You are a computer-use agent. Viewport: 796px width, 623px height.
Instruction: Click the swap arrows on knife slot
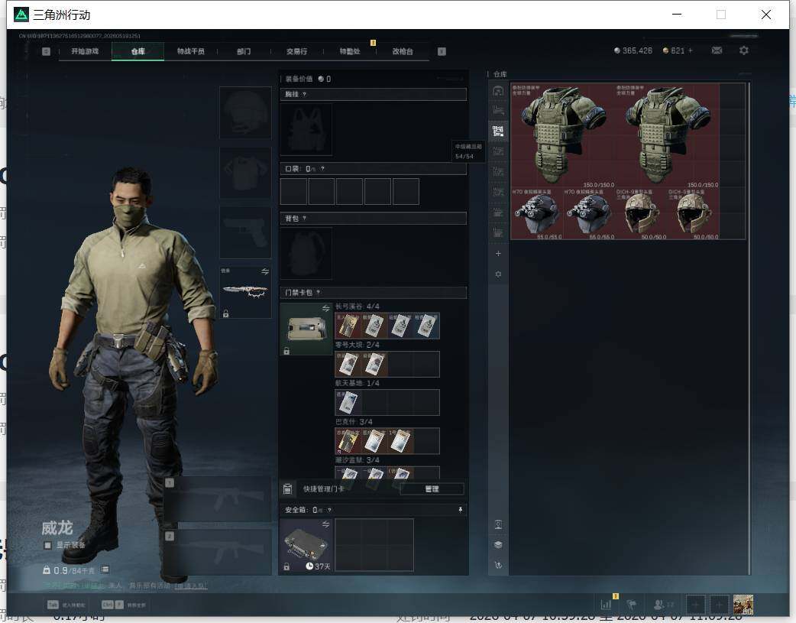click(265, 271)
